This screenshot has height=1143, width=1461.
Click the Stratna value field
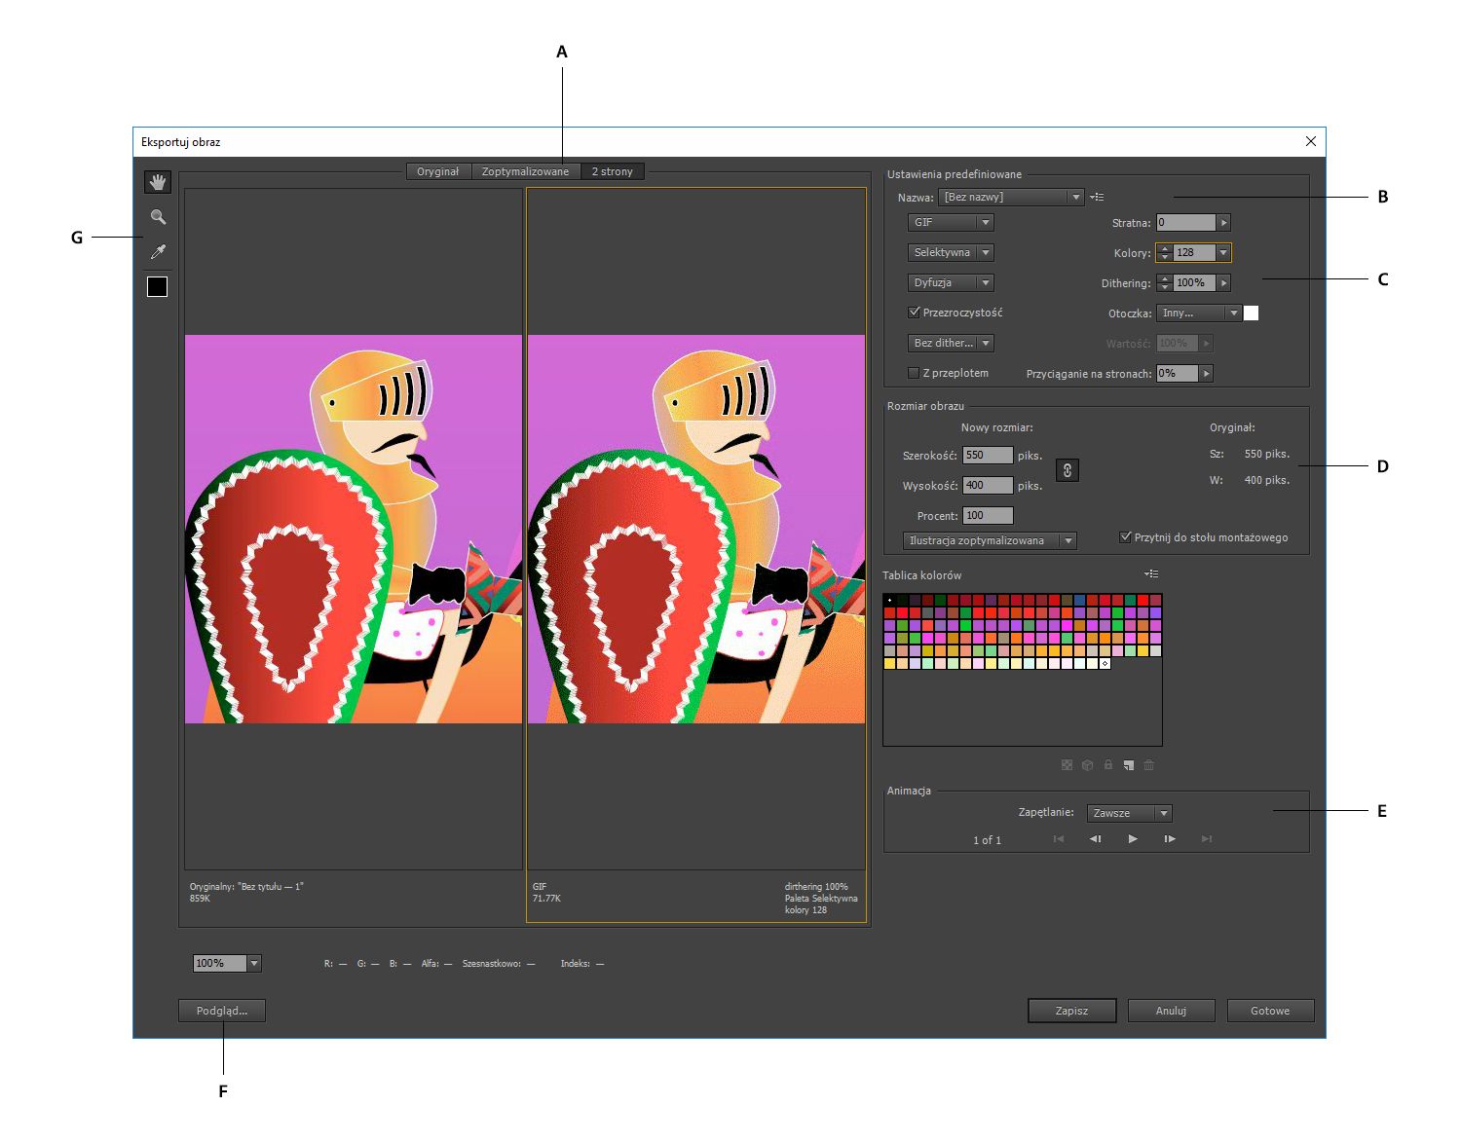1186,223
